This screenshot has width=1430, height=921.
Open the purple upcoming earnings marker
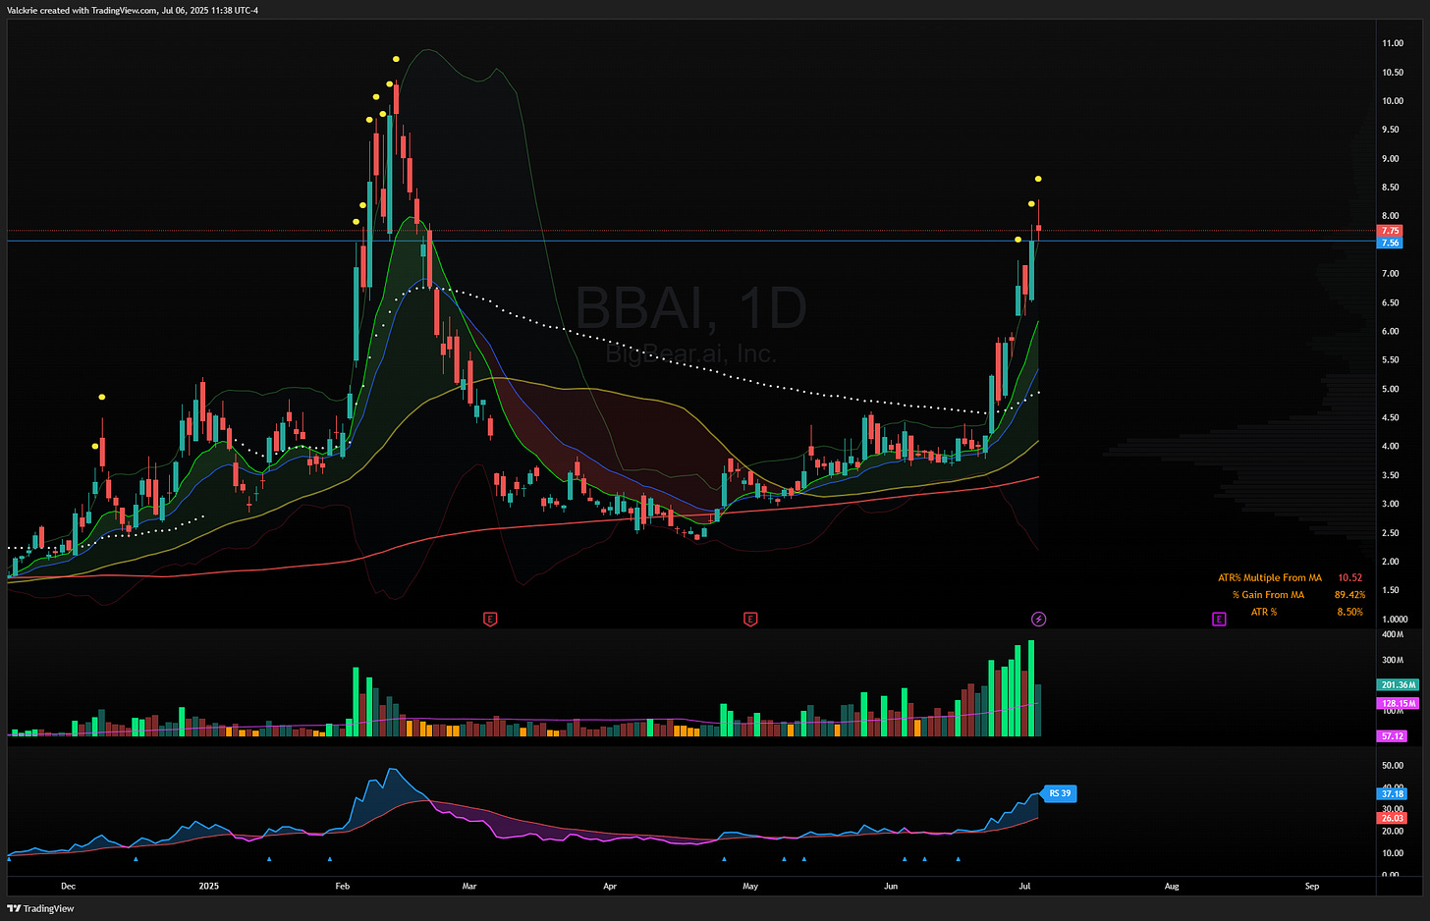(x=1219, y=619)
